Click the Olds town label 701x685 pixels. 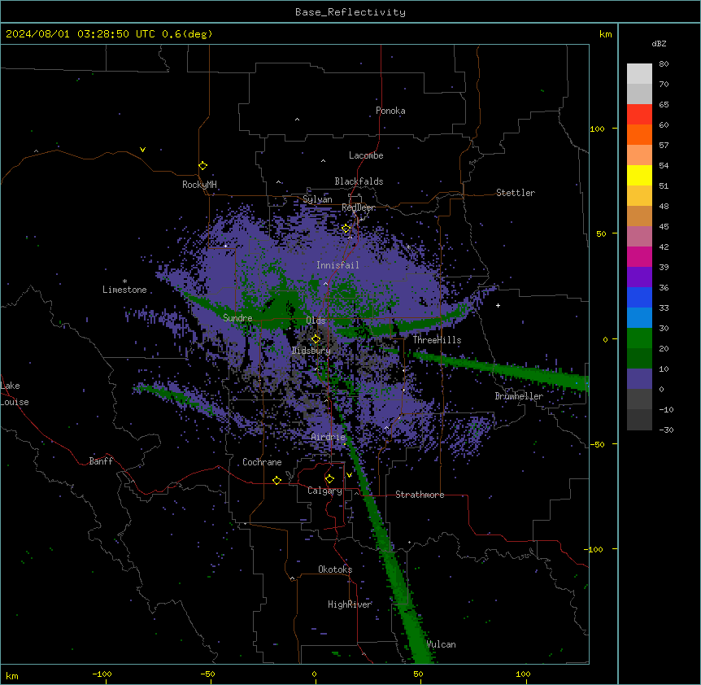(x=316, y=321)
